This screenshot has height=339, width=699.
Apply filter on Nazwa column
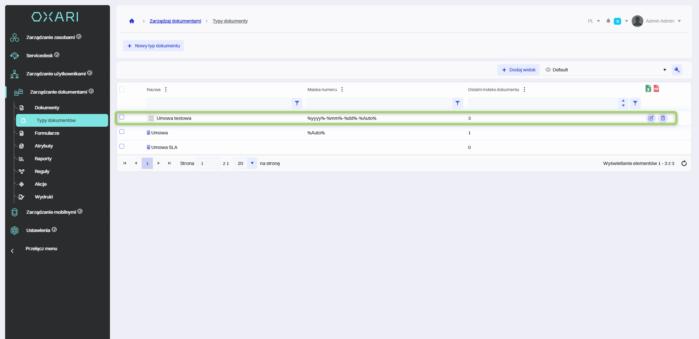click(x=297, y=103)
